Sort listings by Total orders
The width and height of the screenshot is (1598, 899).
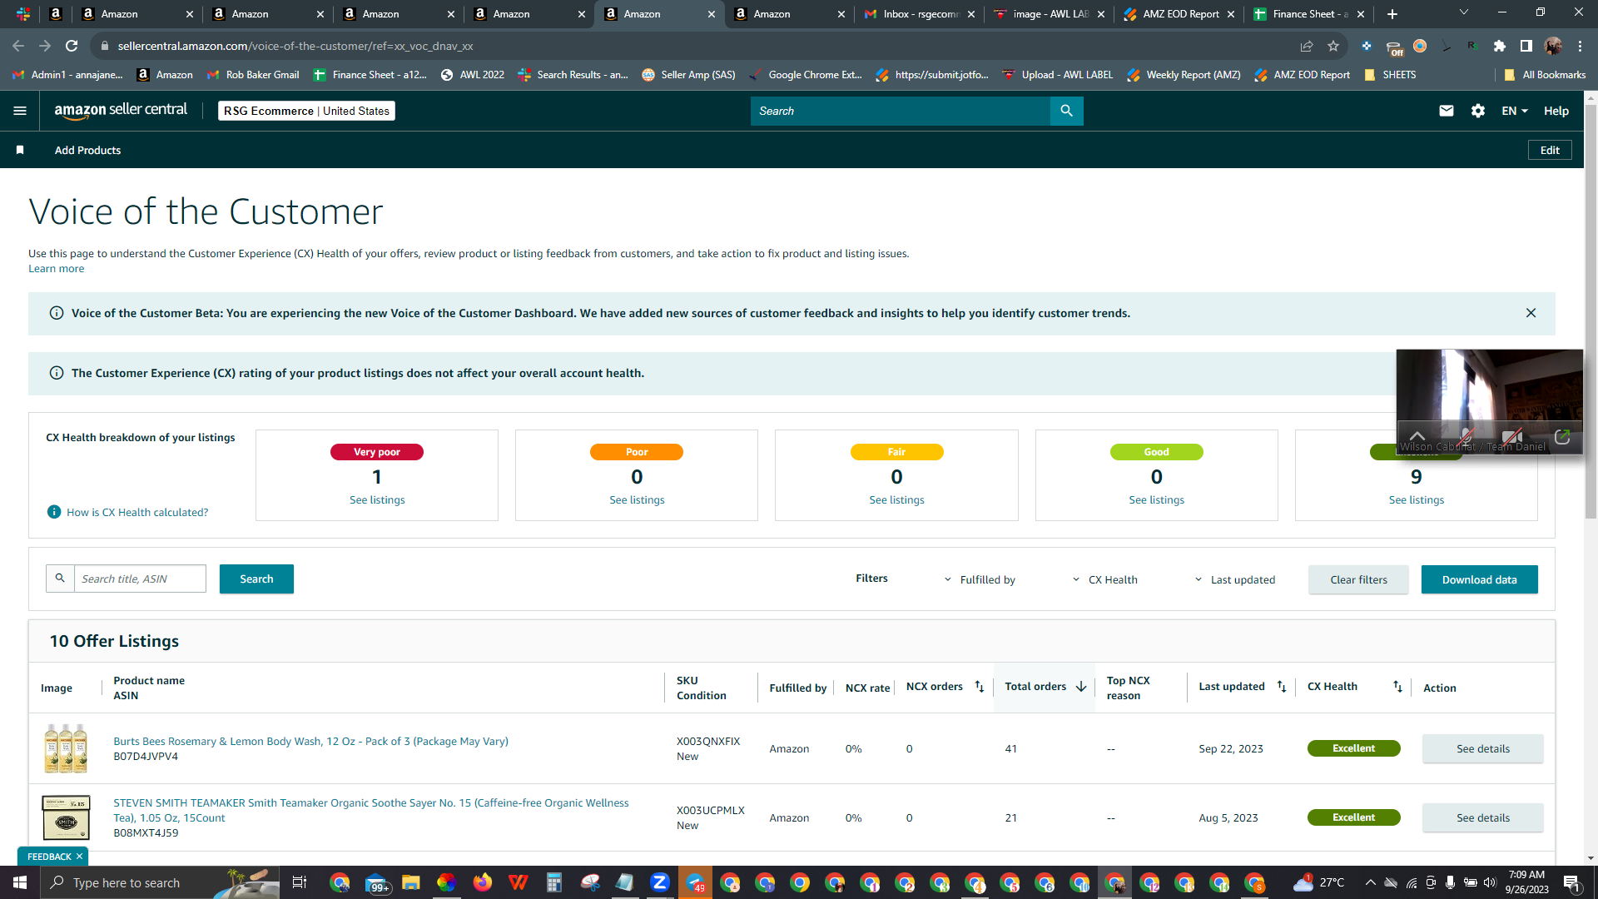click(x=1081, y=687)
